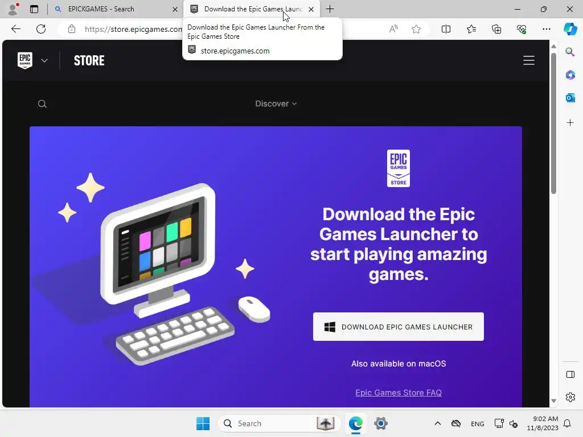Screen dimensions: 583x437
Task: Open sidebar settings gear
Action: pos(570,397)
